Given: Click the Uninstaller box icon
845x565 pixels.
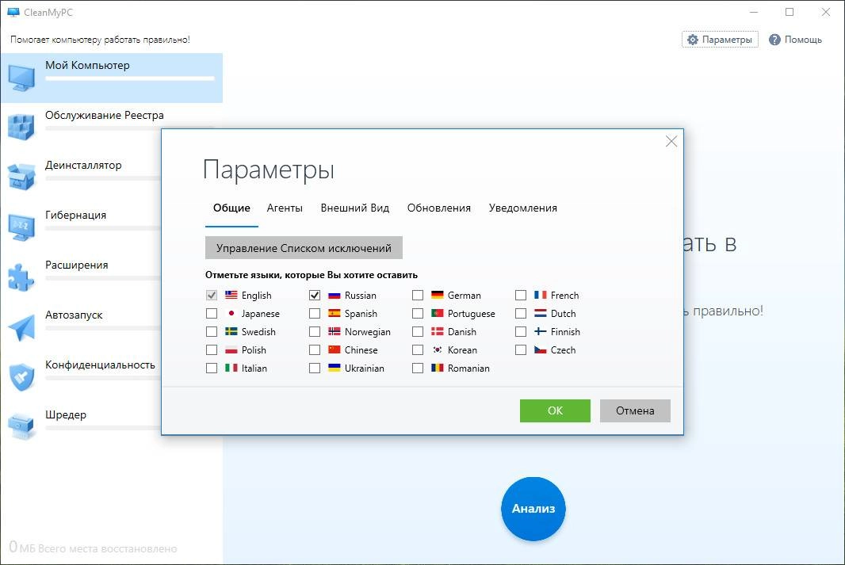Looking at the screenshot, I should pyautogui.click(x=21, y=178).
